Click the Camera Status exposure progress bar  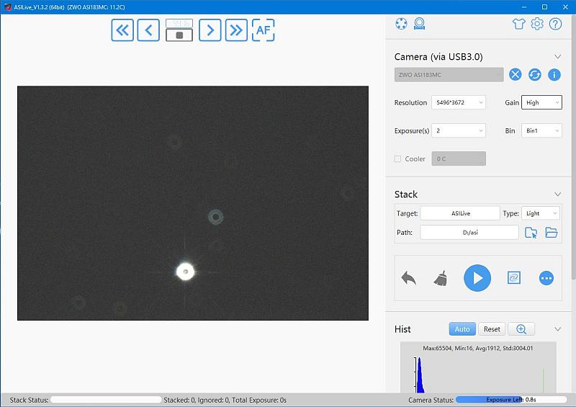point(511,400)
